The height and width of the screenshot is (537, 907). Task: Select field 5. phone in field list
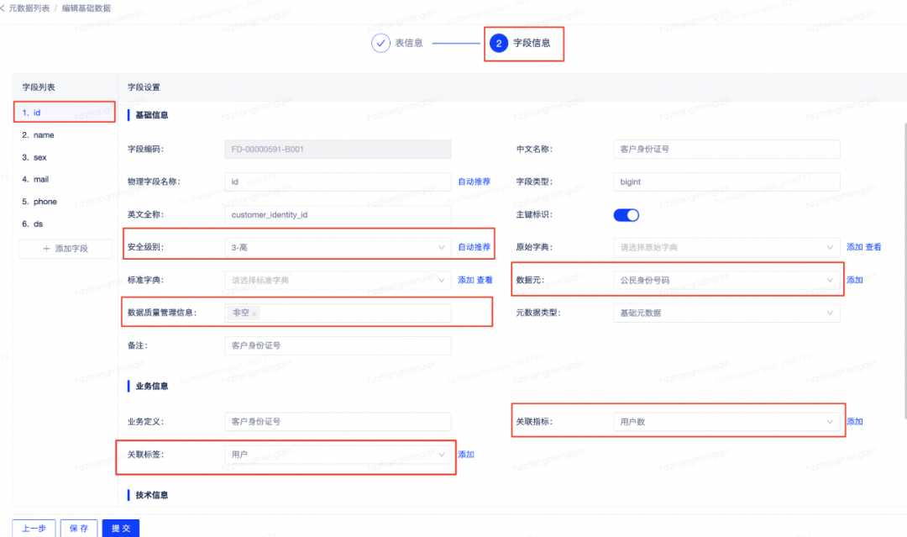38,201
